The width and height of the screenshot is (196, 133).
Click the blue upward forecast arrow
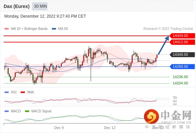click(163, 45)
